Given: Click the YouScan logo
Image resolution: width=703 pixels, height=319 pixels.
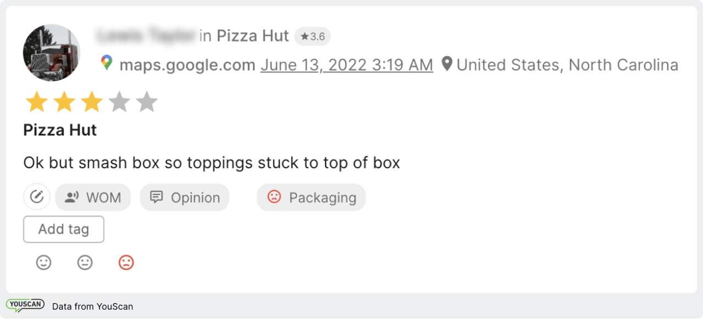Looking at the screenshot, I should coord(25,305).
